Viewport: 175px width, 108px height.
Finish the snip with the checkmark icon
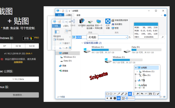click(x=158, y=94)
